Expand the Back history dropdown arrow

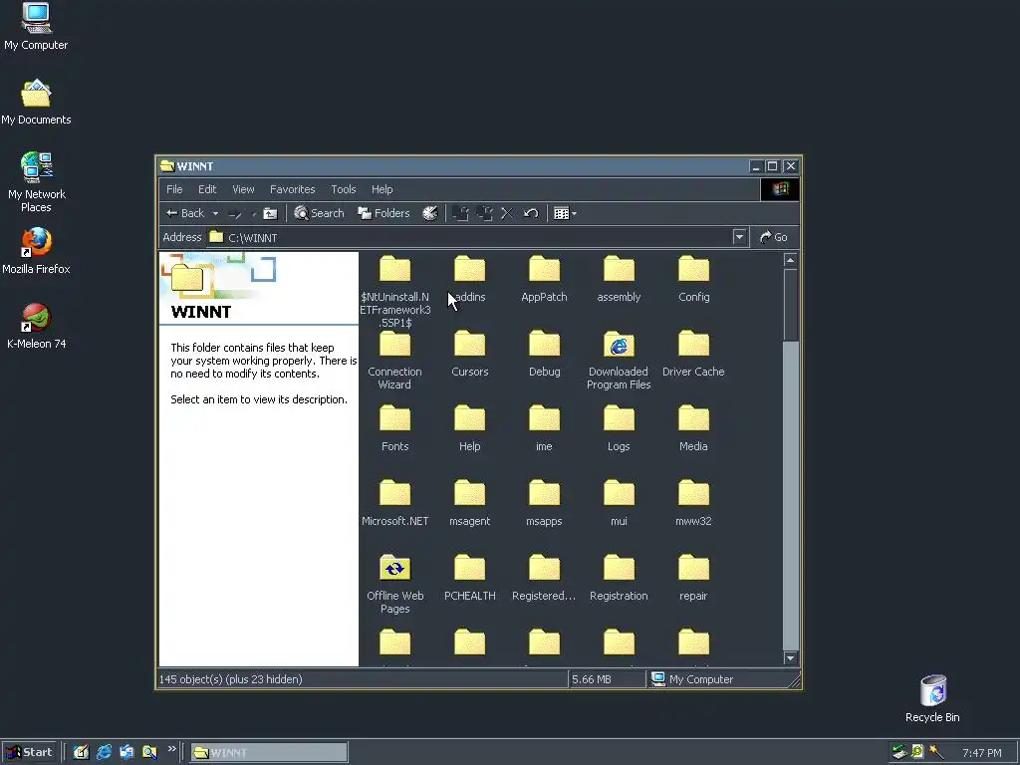215,213
